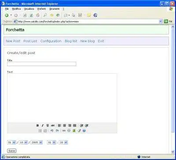This screenshot has width=176, height=160.
Task: Insert a bulleted list
Action: pyautogui.click(x=40, y=130)
